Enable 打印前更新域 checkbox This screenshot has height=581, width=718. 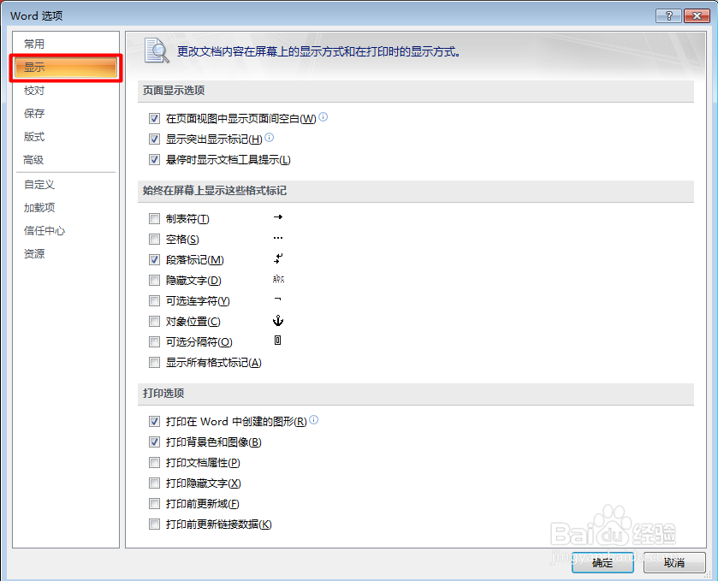154,504
